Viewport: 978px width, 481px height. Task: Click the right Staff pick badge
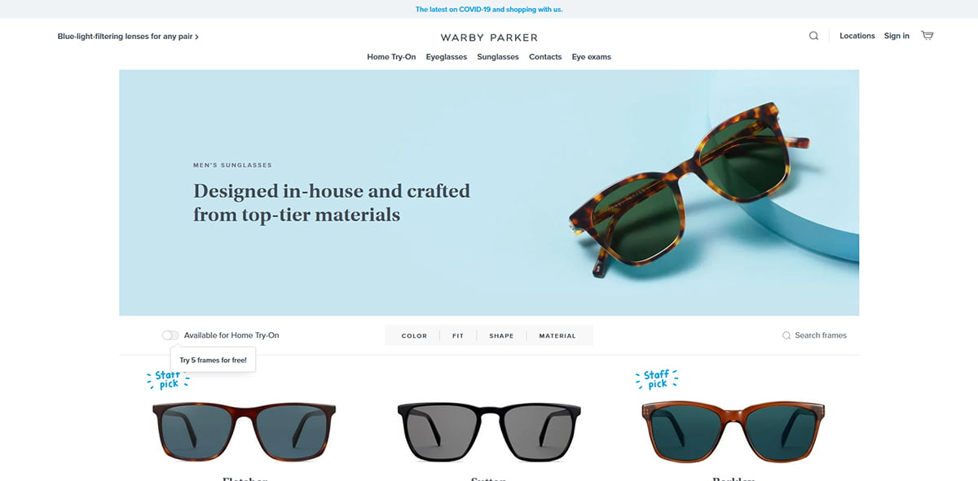(656, 379)
